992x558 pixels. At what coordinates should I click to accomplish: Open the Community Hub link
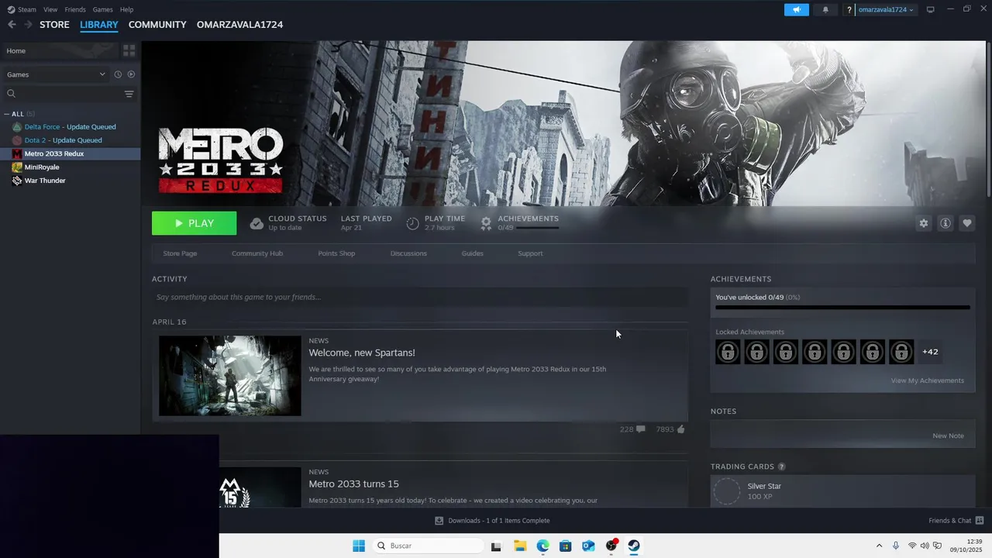[257, 253]
